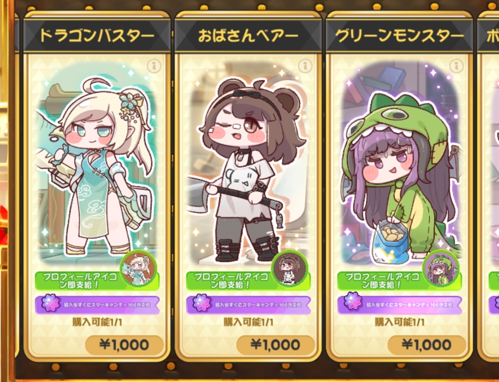Select the おばさんベアー title header

pos(248,36)
